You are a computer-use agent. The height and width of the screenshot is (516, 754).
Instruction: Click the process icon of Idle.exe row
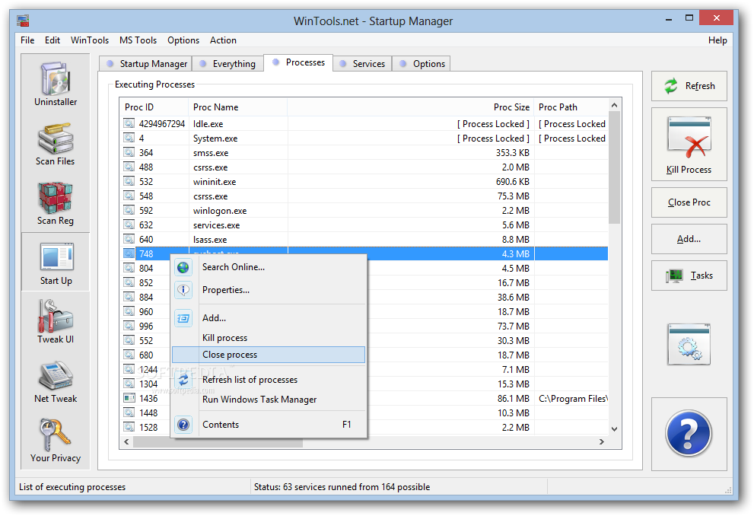click(129, 123)
